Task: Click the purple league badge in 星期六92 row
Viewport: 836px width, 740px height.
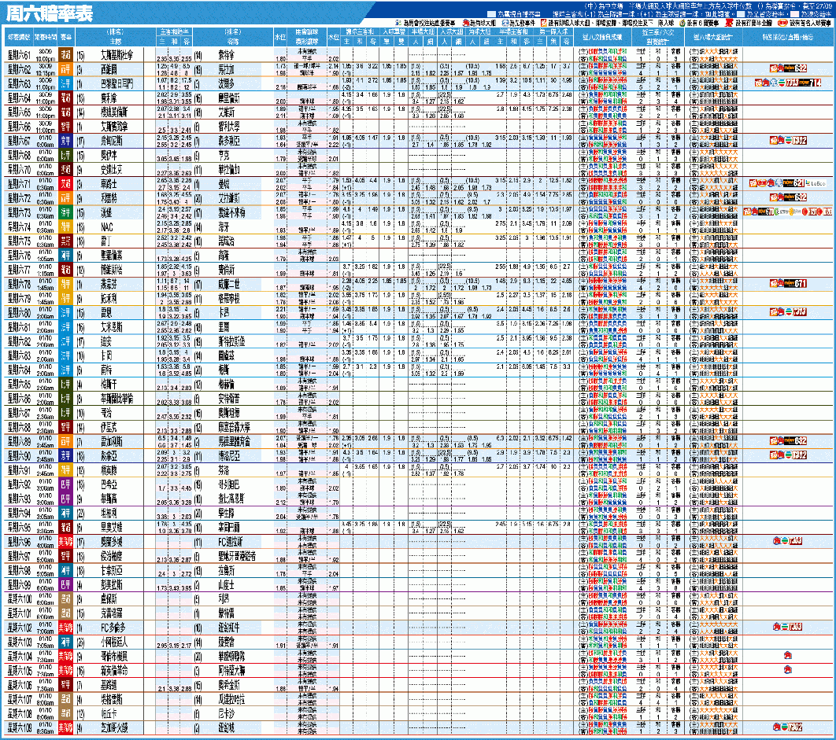Action: pyautogui.click(x=65, y=484)
